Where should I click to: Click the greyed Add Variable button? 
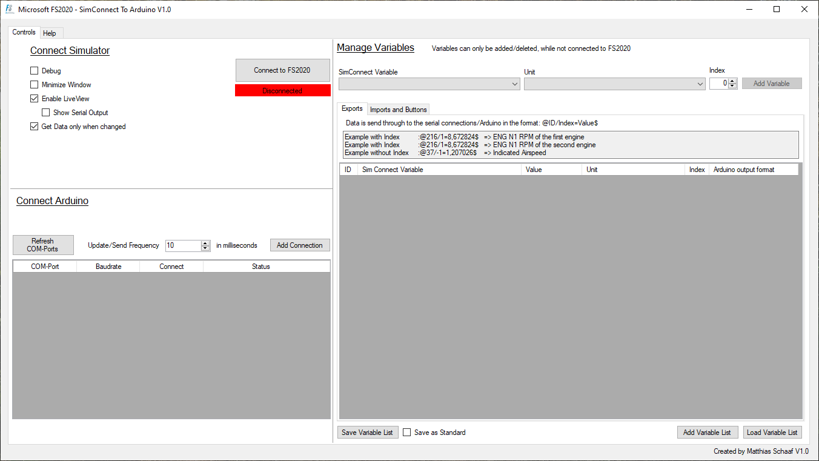[772, 84]
